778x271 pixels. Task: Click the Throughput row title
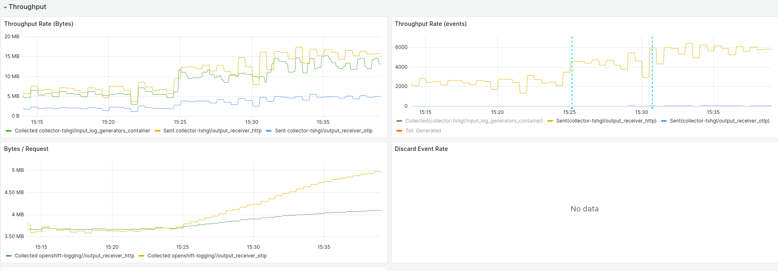click(28, 7)
